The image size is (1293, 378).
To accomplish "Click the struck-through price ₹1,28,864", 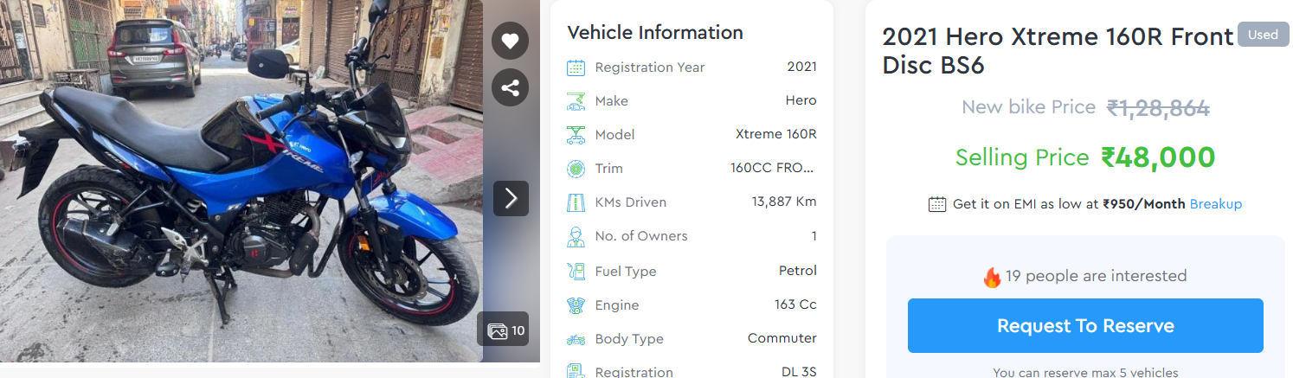I will coord(1158,108).
